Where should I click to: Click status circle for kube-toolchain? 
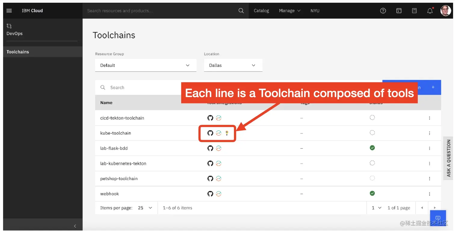(x=372, y=133)
